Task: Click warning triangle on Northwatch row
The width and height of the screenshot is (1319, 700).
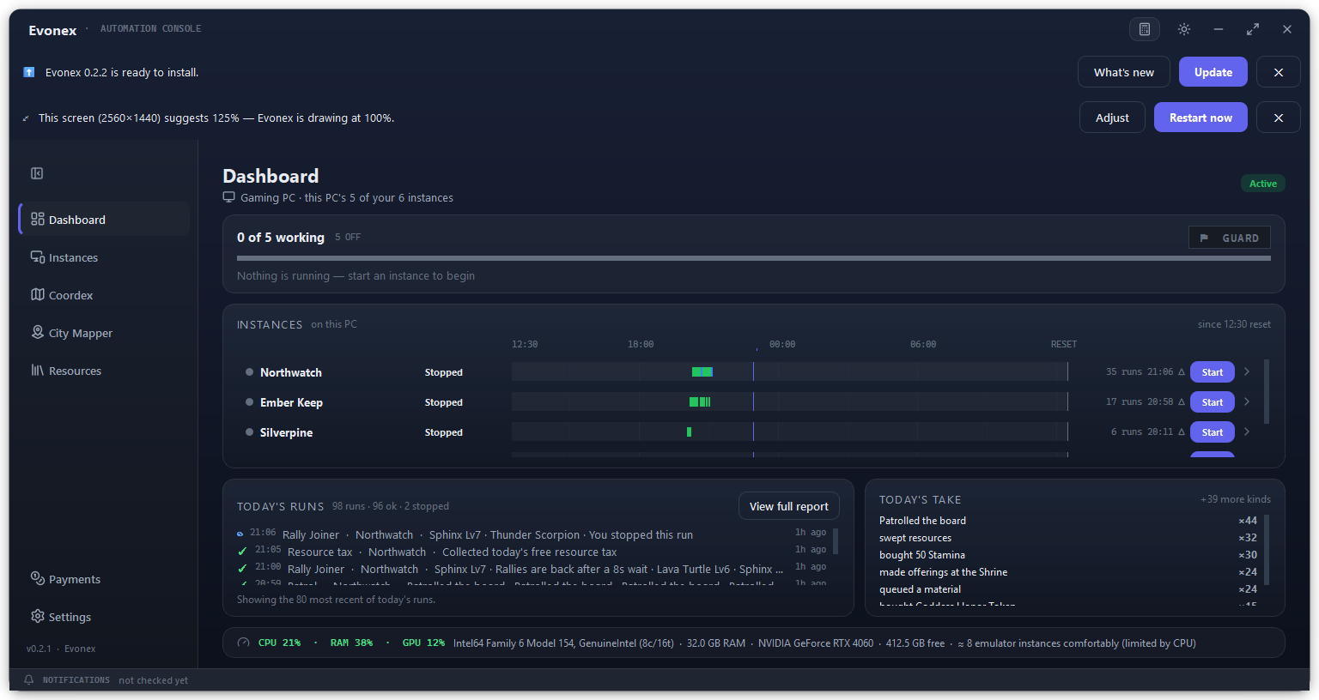Action: pos(1182,372)
